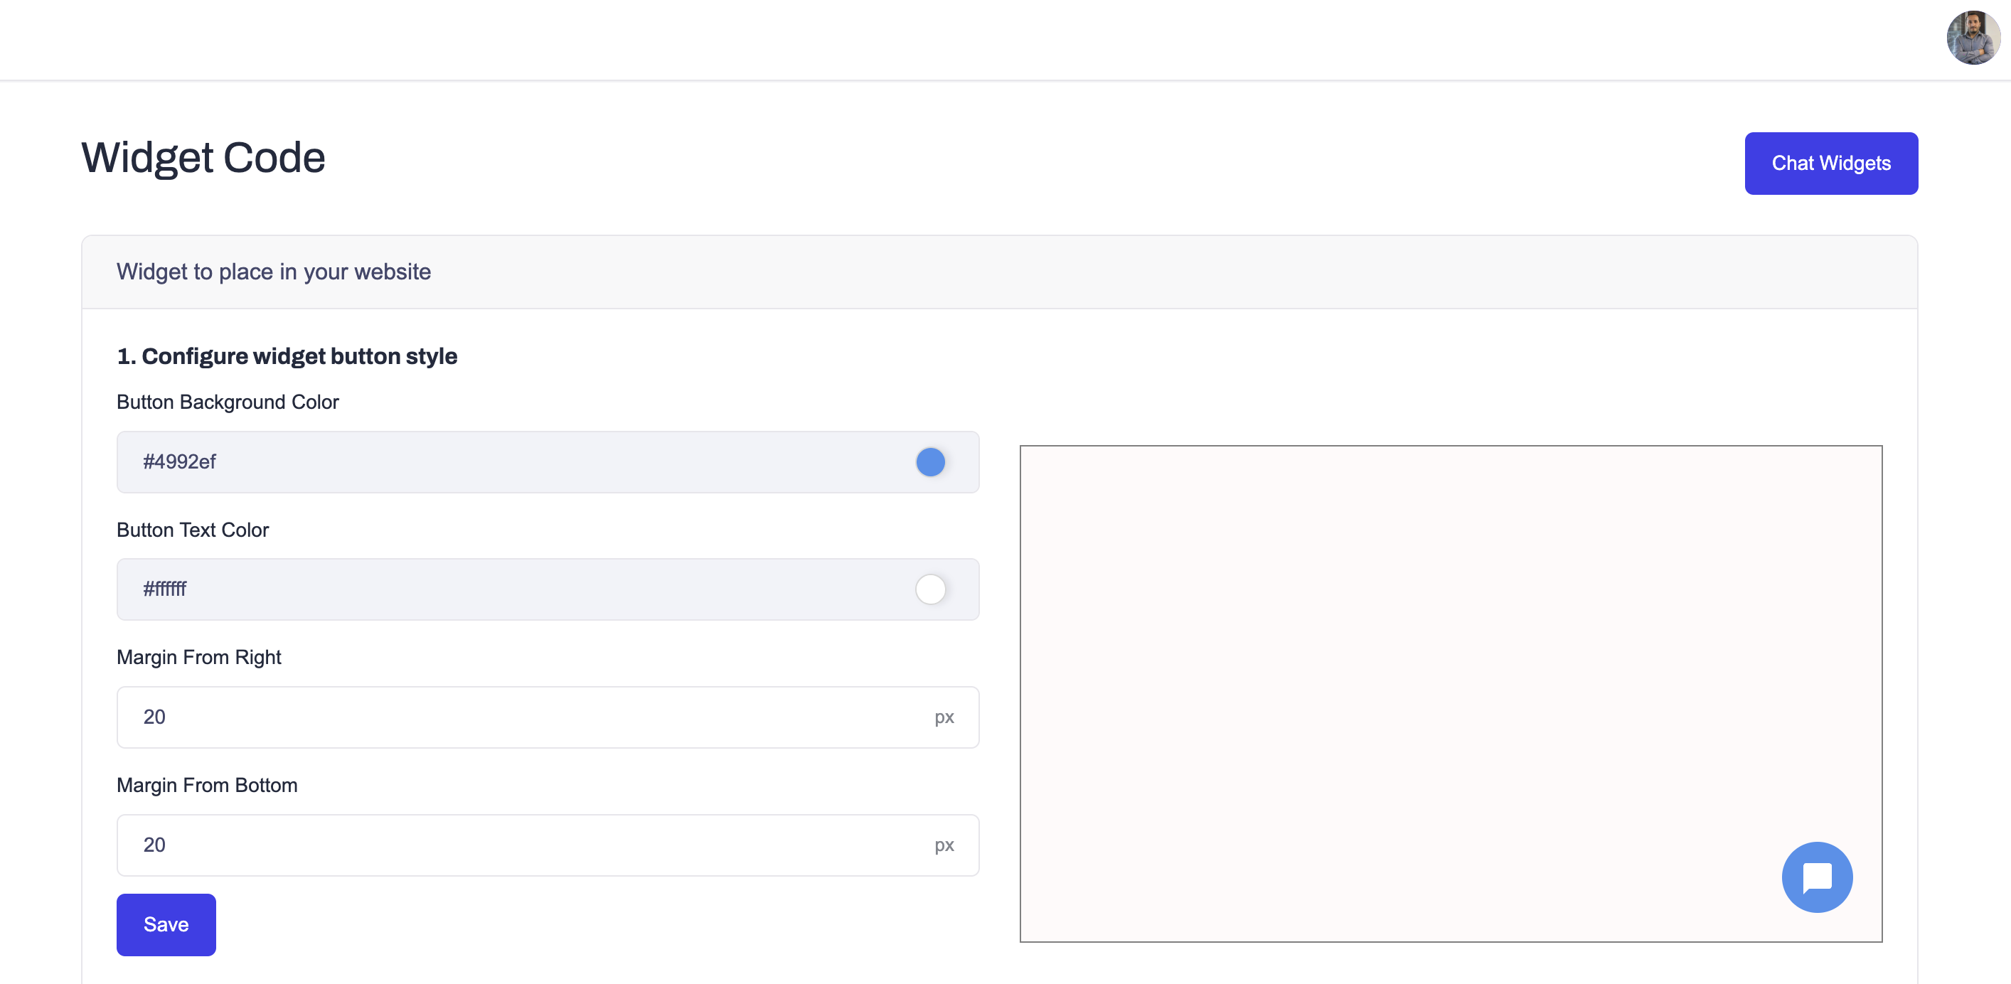Click the Button Text Color input showing #ffffff
This screenshot has height=984, width=2011.
pos(469,590)
